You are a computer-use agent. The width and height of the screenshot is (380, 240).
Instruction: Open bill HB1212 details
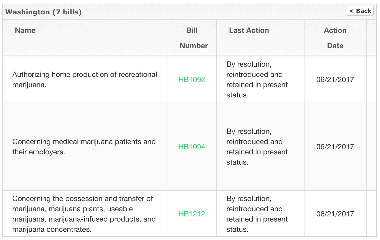click(x=192, y=214)
